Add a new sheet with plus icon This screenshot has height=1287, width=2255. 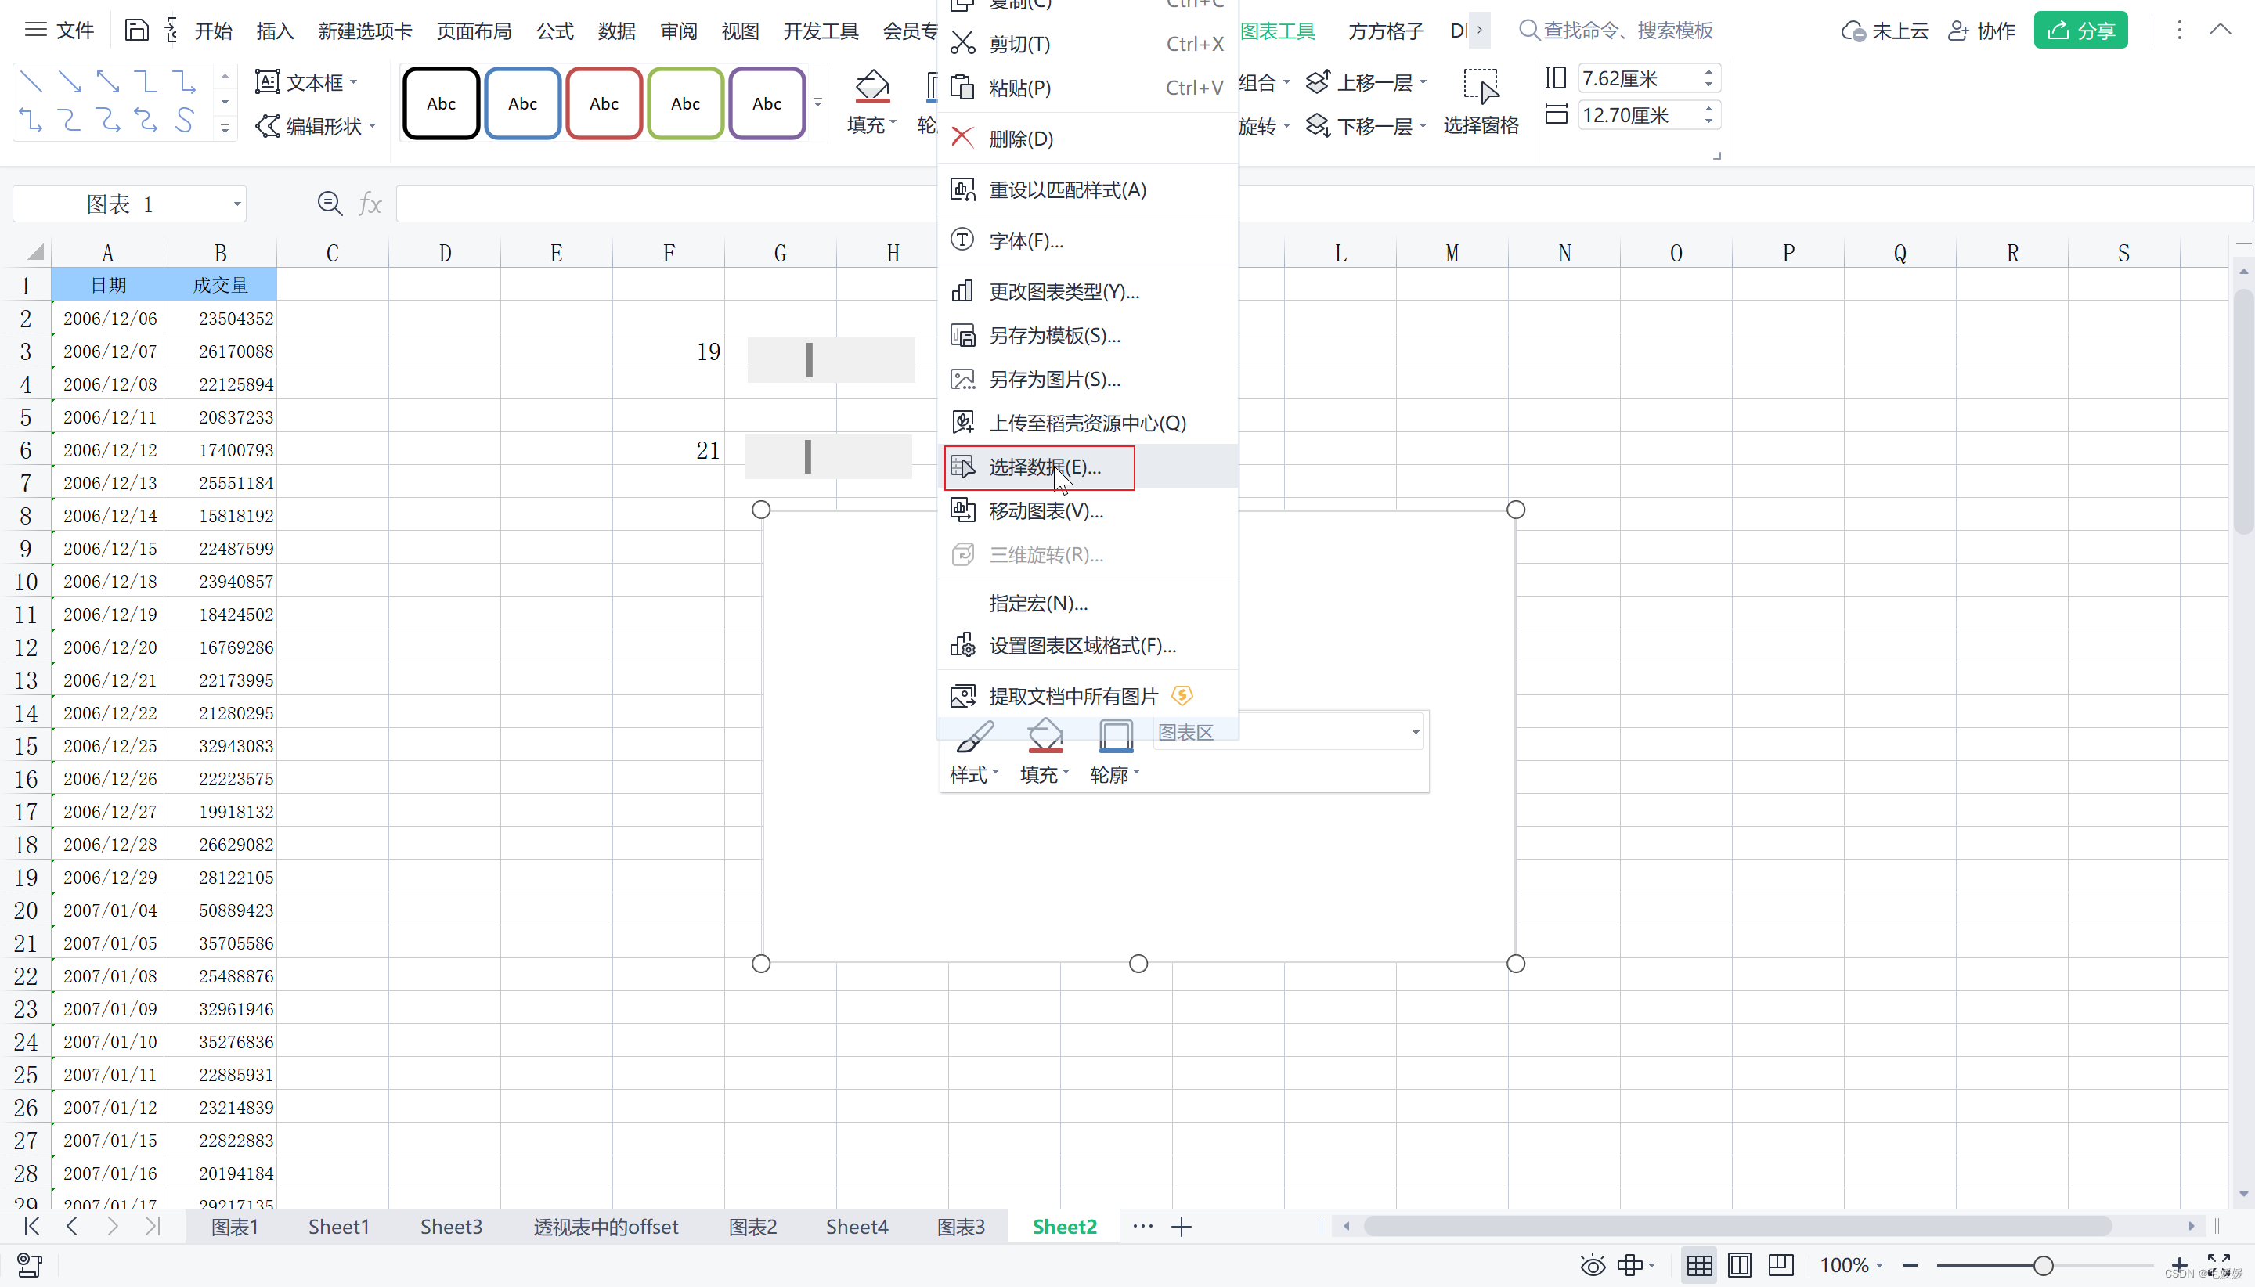click(x=1181, y=1226)
